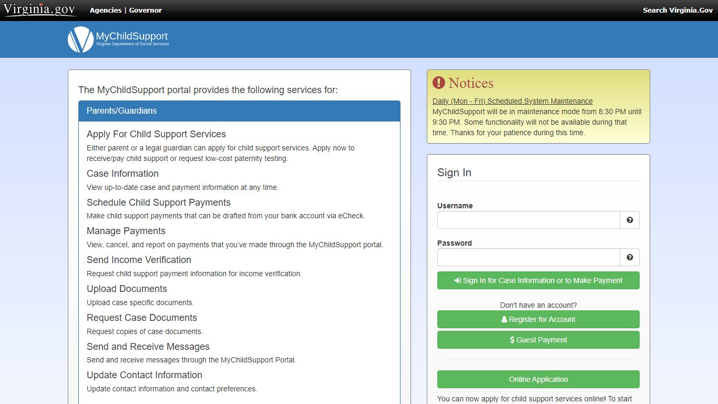Click the Request Case Documents heading
Image resolution: width=718 pixels, height=404 pixels.
(142, 318)
